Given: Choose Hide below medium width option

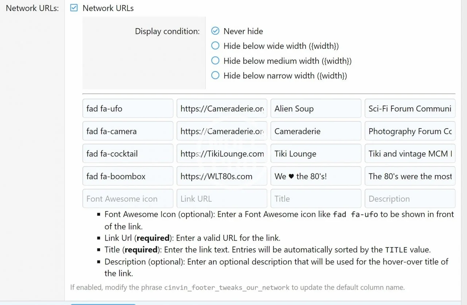Looking at the screenshot, I should 215,61.
